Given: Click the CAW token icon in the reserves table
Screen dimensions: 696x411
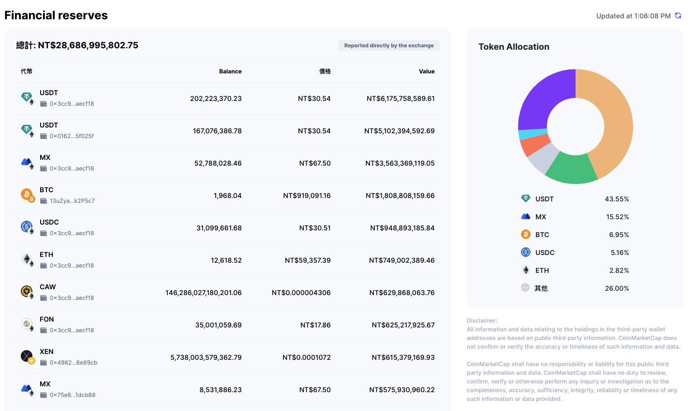Looking at the screenshot, I should coord(27,292).
